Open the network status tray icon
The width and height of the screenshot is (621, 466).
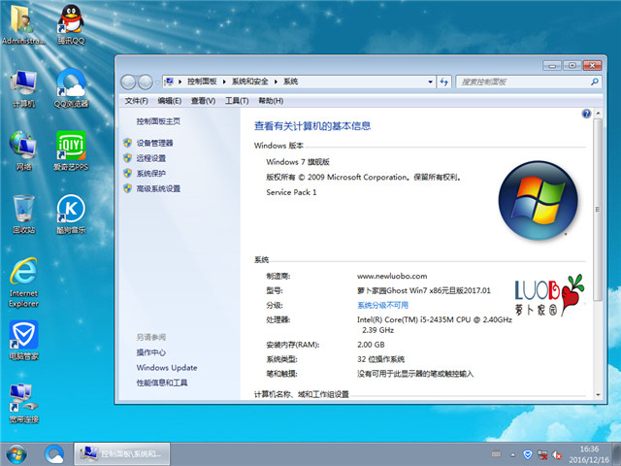(542, 455)
